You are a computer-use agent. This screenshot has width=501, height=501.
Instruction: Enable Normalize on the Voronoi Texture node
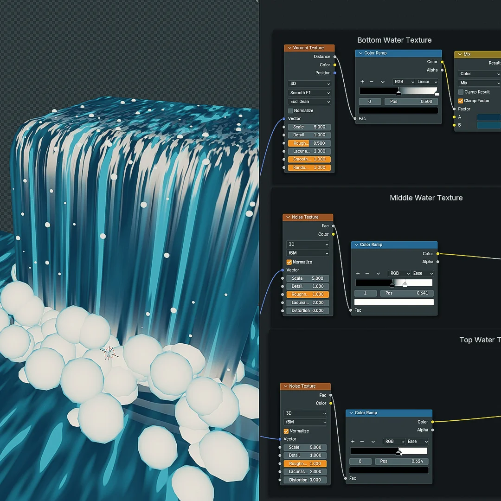[x=290, y=111]
